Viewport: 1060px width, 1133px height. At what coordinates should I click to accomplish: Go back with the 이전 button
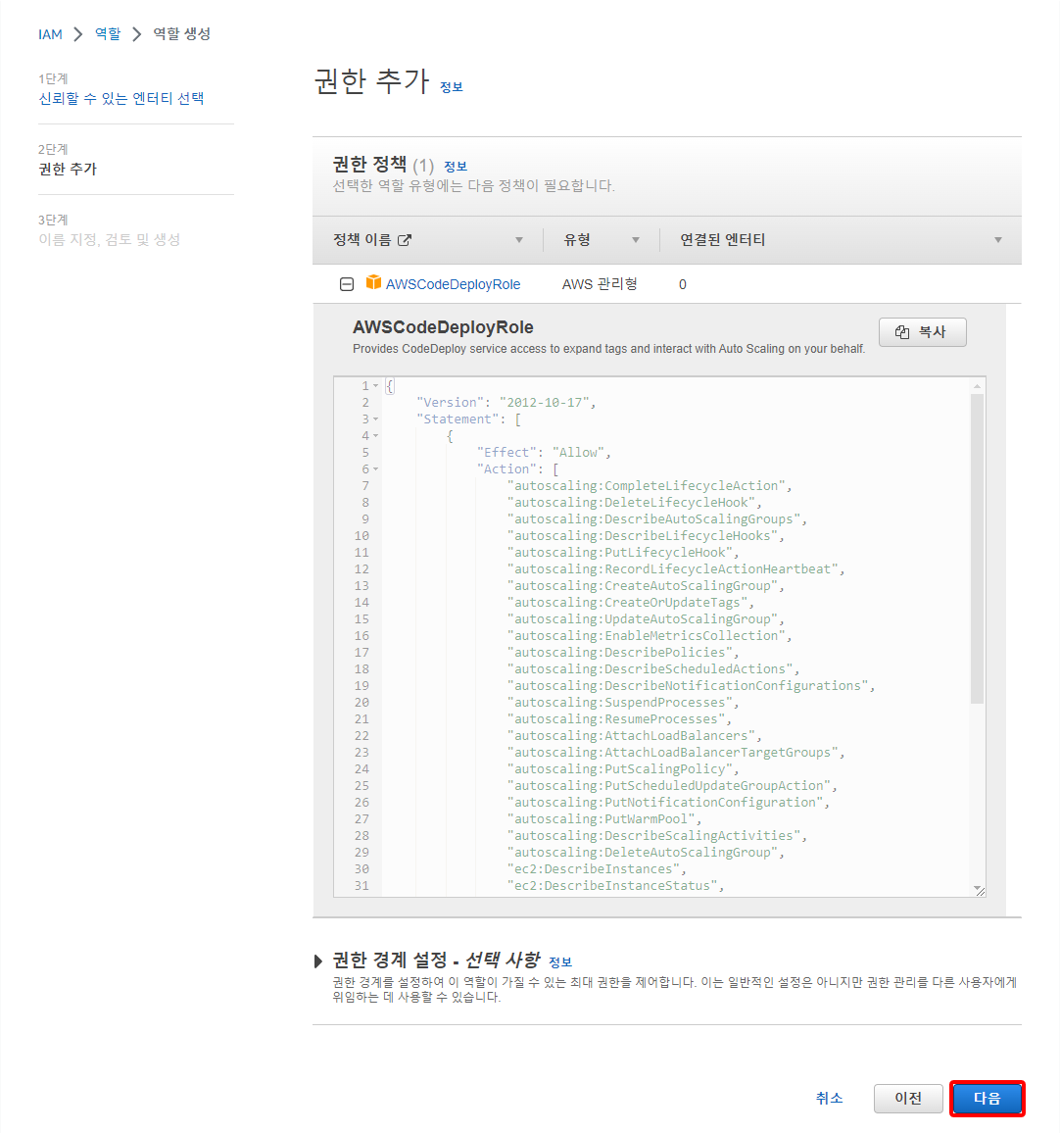(908, 1099)
